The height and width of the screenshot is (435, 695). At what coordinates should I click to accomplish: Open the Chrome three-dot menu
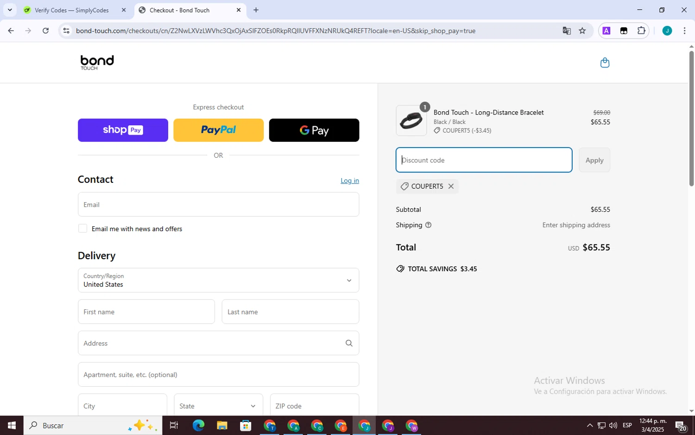(x=684, y=31)
